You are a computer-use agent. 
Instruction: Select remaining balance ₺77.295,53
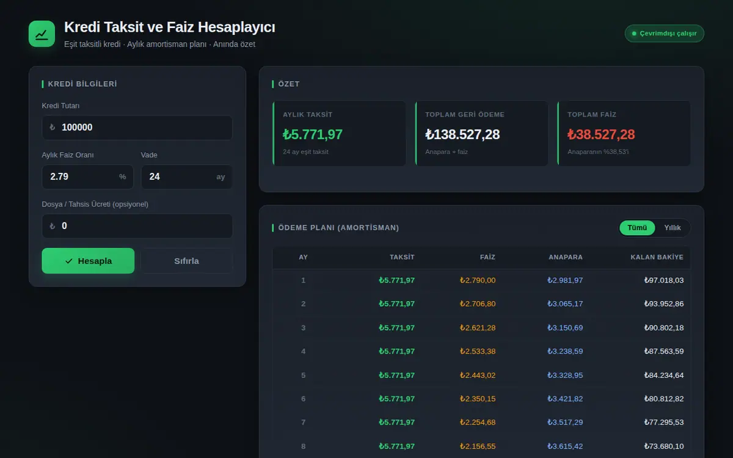664,422
